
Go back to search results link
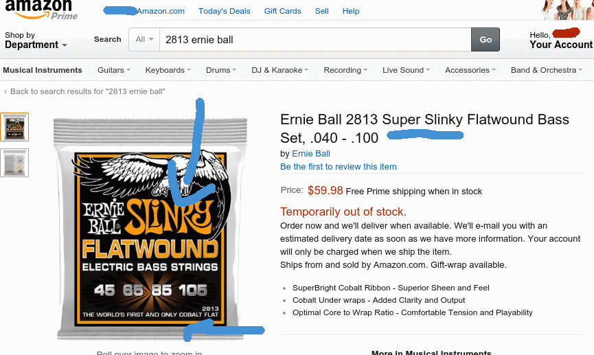(x=87, y=91)
